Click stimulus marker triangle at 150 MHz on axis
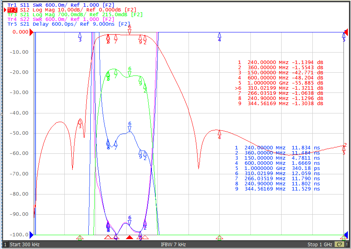This screenshot has height=249, width=351. point(80,237)
